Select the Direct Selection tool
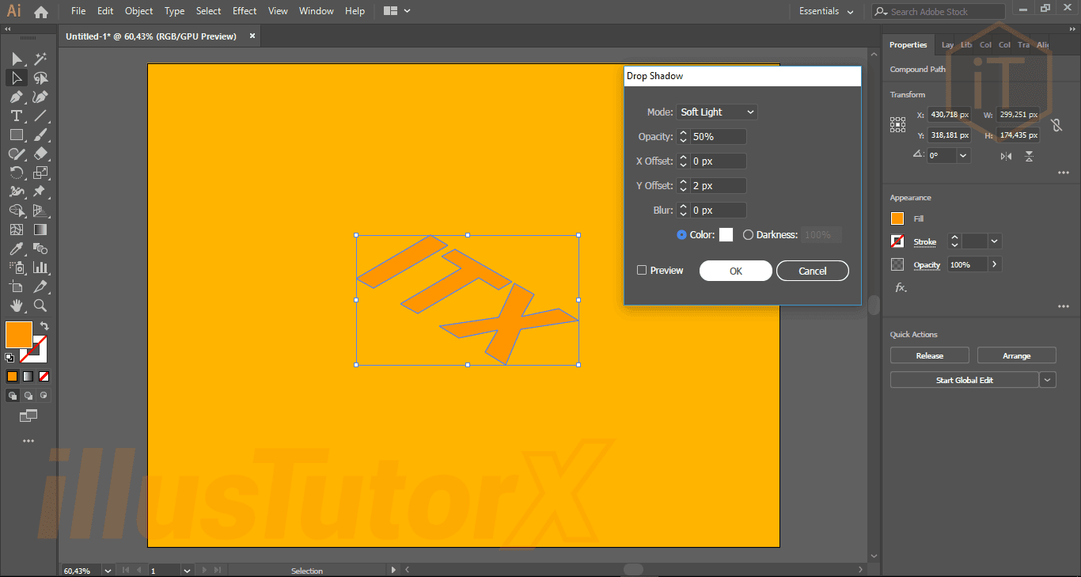Viewport: 1081px width, 577px height. [x=17, y=78]
